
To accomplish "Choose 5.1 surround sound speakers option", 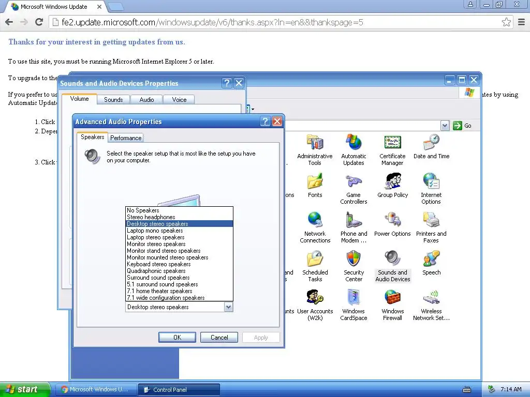I will click(x=179, y=285).
